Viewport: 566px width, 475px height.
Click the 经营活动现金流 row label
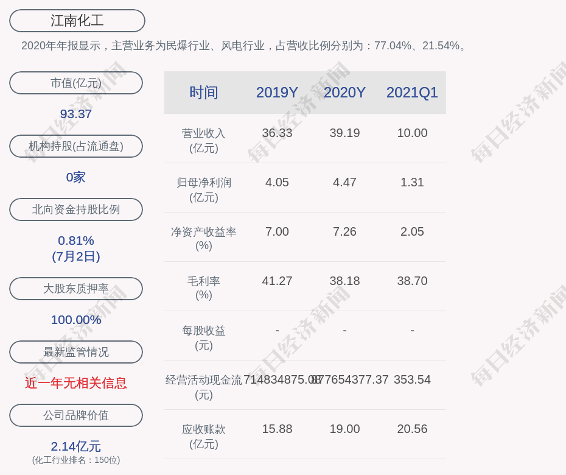coord(204,387)
